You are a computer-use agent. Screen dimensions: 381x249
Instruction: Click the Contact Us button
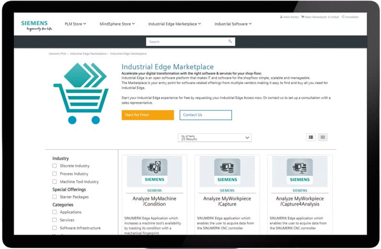[206, 115]
